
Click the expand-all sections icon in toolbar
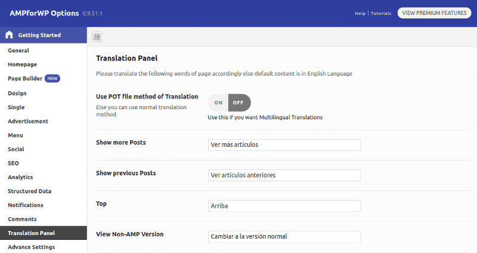[x=97, y=37]
